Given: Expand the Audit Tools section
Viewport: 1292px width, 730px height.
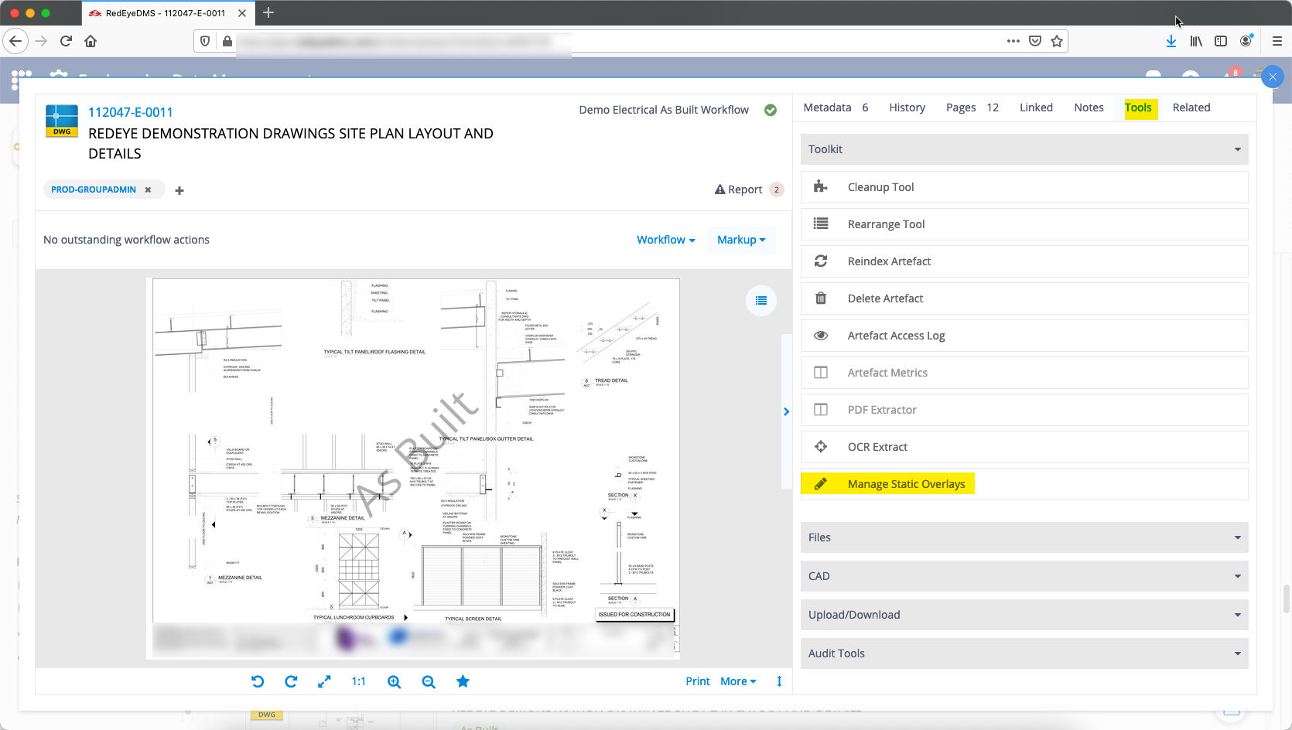Looking at the screenshot, I should [1024, 653].
